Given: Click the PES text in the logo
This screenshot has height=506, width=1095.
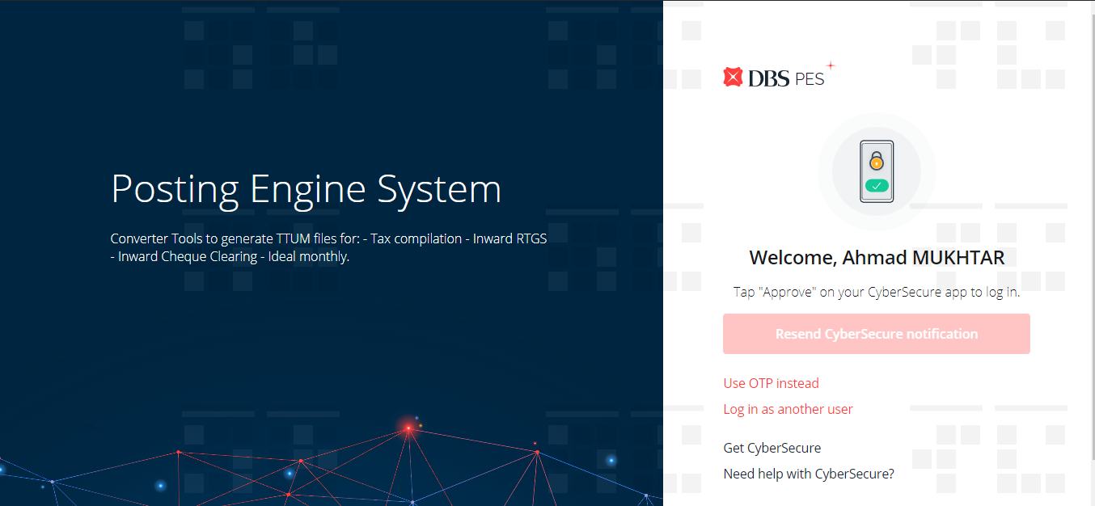Looking at the screenshot, I should [x=810, y=79].
